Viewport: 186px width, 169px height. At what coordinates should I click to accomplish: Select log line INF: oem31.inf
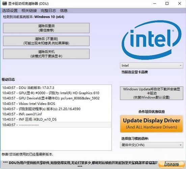pos(56,114)
